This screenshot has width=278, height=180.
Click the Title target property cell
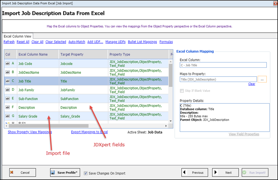click(83, 81)
